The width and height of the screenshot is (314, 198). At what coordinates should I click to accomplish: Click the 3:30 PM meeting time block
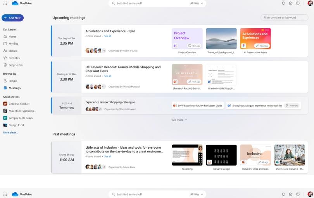(x=67, y=77)
